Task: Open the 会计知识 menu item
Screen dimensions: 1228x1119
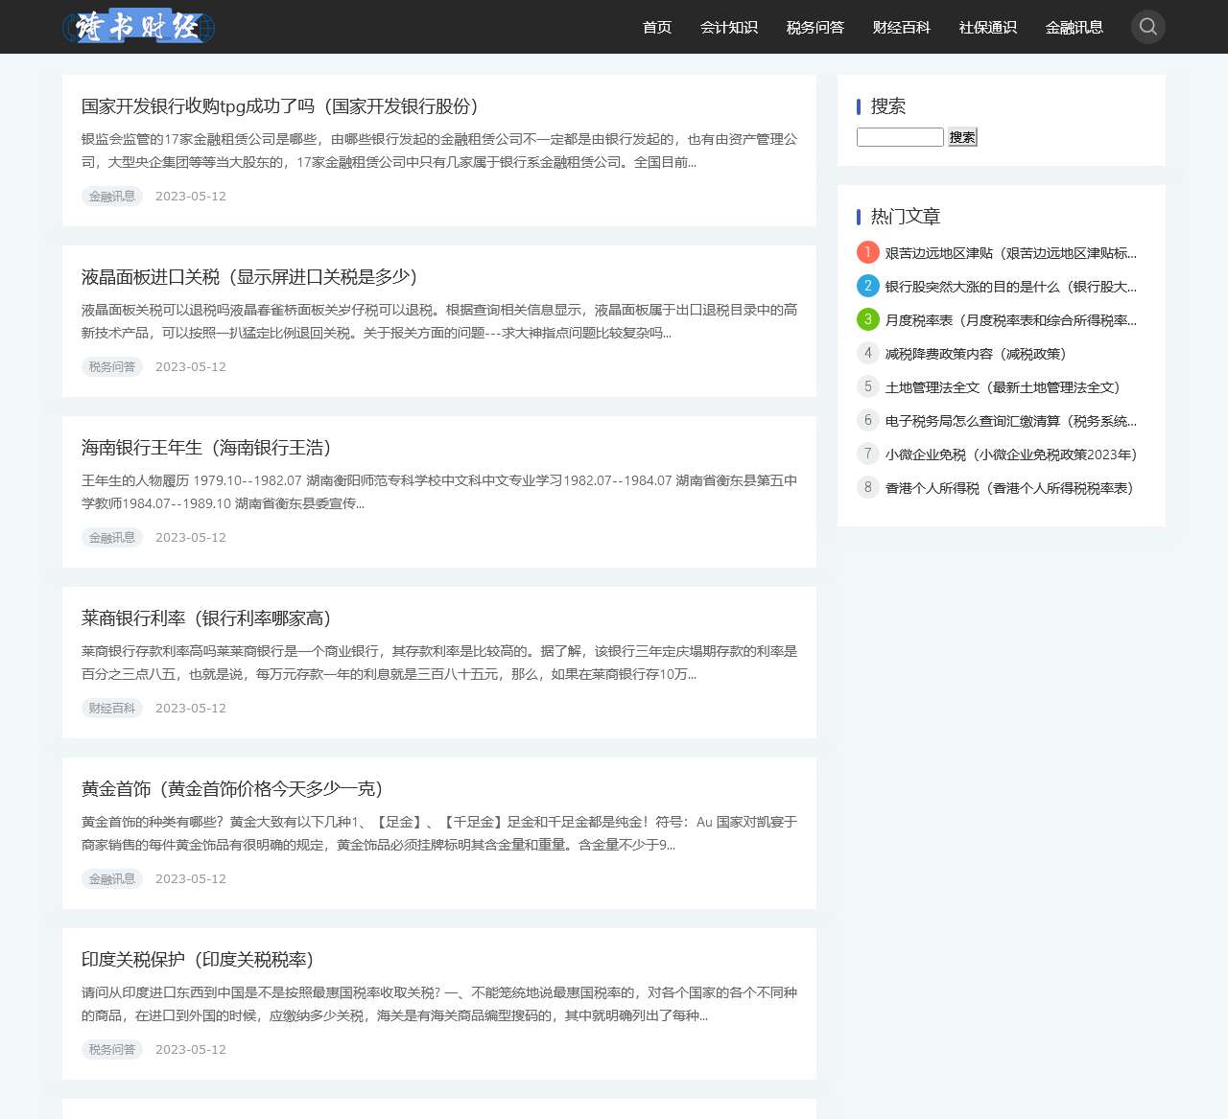Action: point(729,27)
